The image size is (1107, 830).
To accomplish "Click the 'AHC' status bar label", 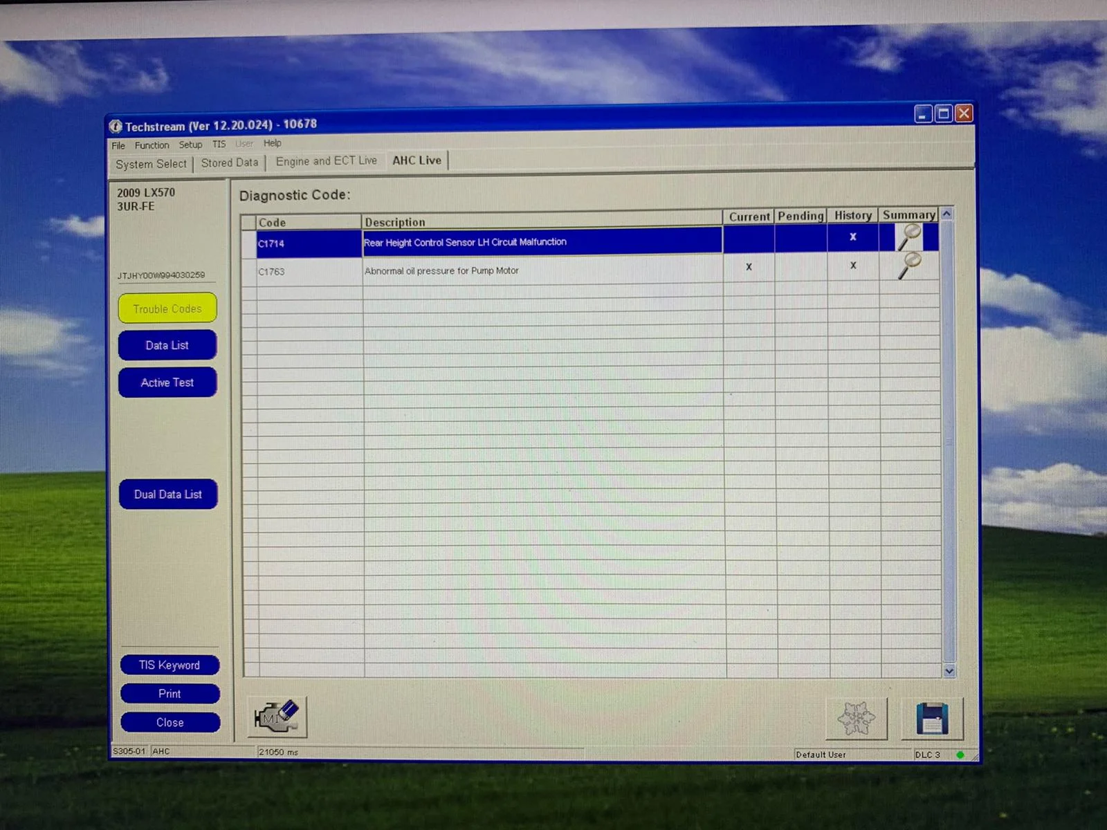I will pos(161,751).
